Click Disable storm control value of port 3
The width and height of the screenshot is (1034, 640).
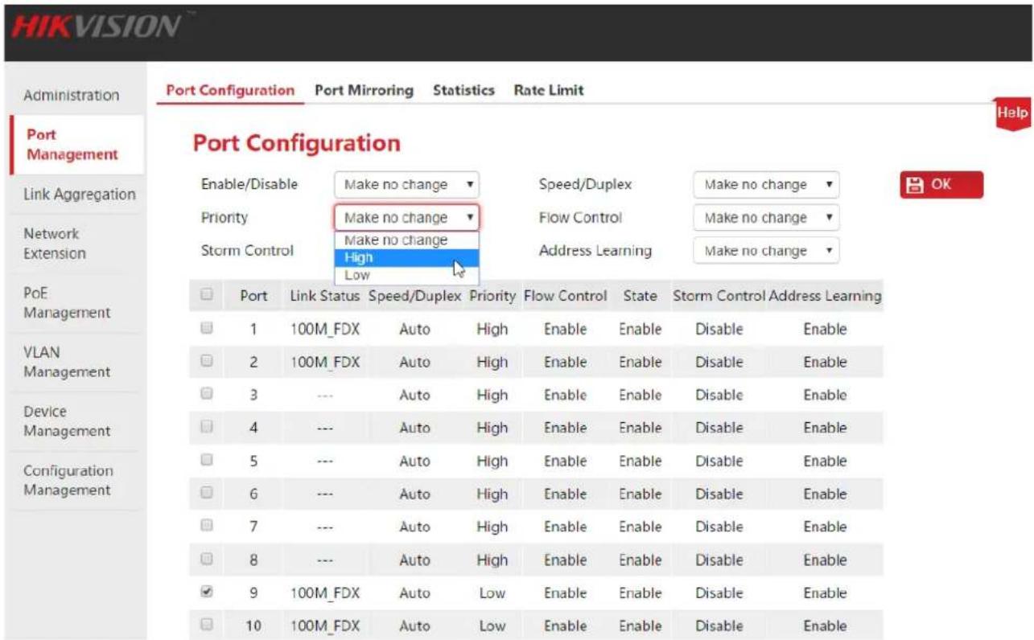click(719, 395)
